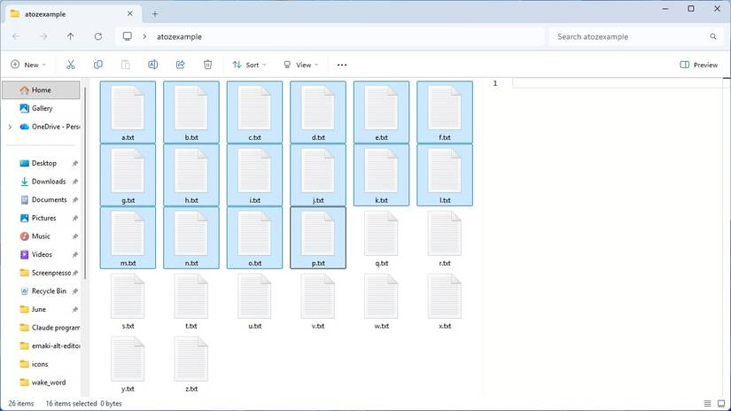
Task: Open the Sort dropdown menu
Action: (249, 65)
